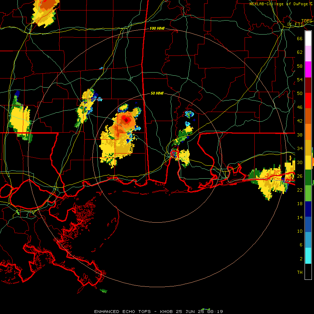This screenshot has width=314, height=314.
Task: Click the "58" legend value
Action: 300,66
